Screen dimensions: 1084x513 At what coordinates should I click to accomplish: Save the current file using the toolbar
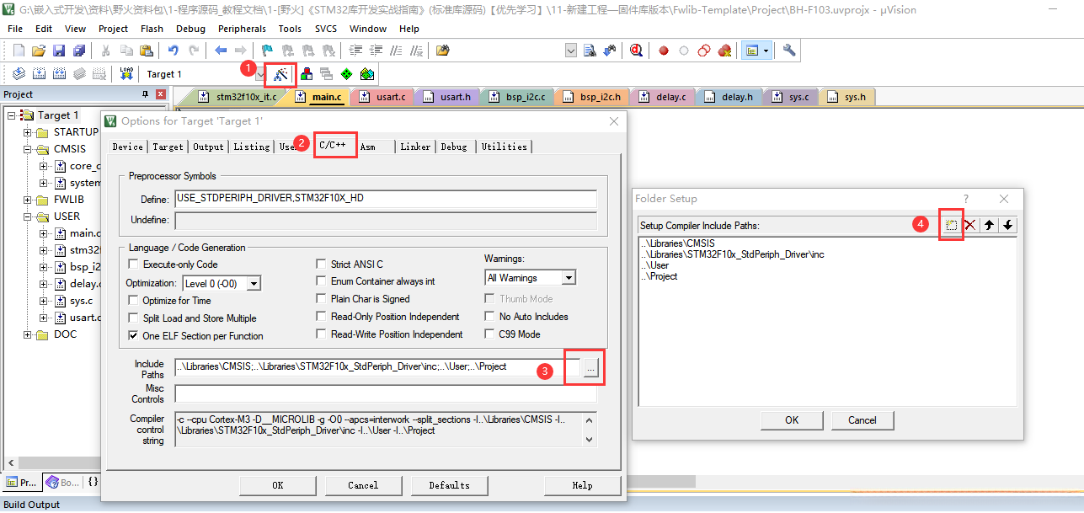point(59,51)
